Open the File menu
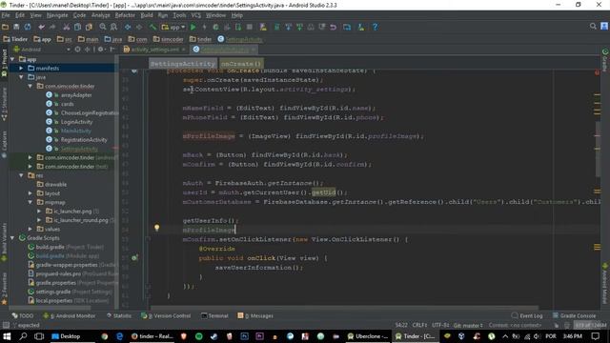The image size is (610, 343). tap(6, 15)
